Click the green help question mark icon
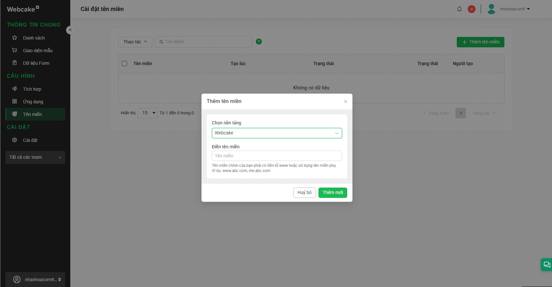552x287 pixels. [x=259, y=41]
